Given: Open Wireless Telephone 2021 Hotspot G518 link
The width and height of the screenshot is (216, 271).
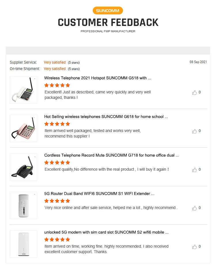Looking at the screenshot, I should (98, 78).
